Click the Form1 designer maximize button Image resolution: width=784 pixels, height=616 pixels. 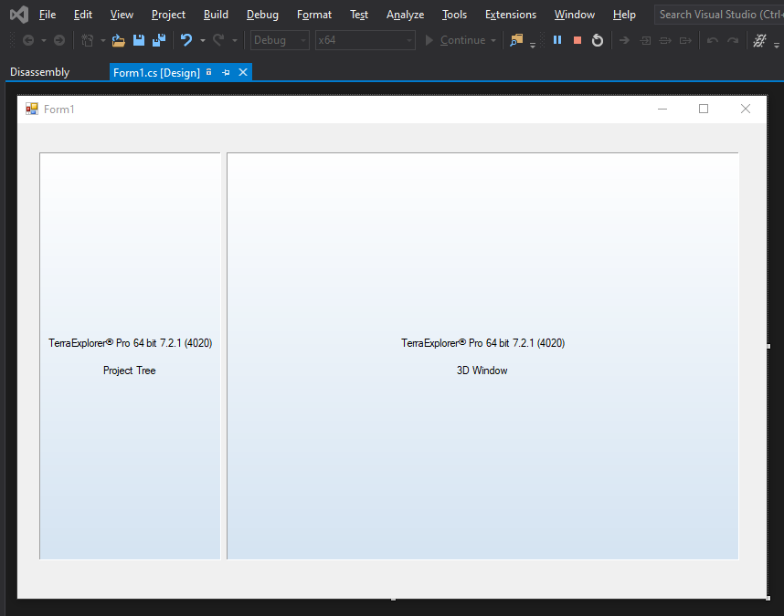[704, 109]
